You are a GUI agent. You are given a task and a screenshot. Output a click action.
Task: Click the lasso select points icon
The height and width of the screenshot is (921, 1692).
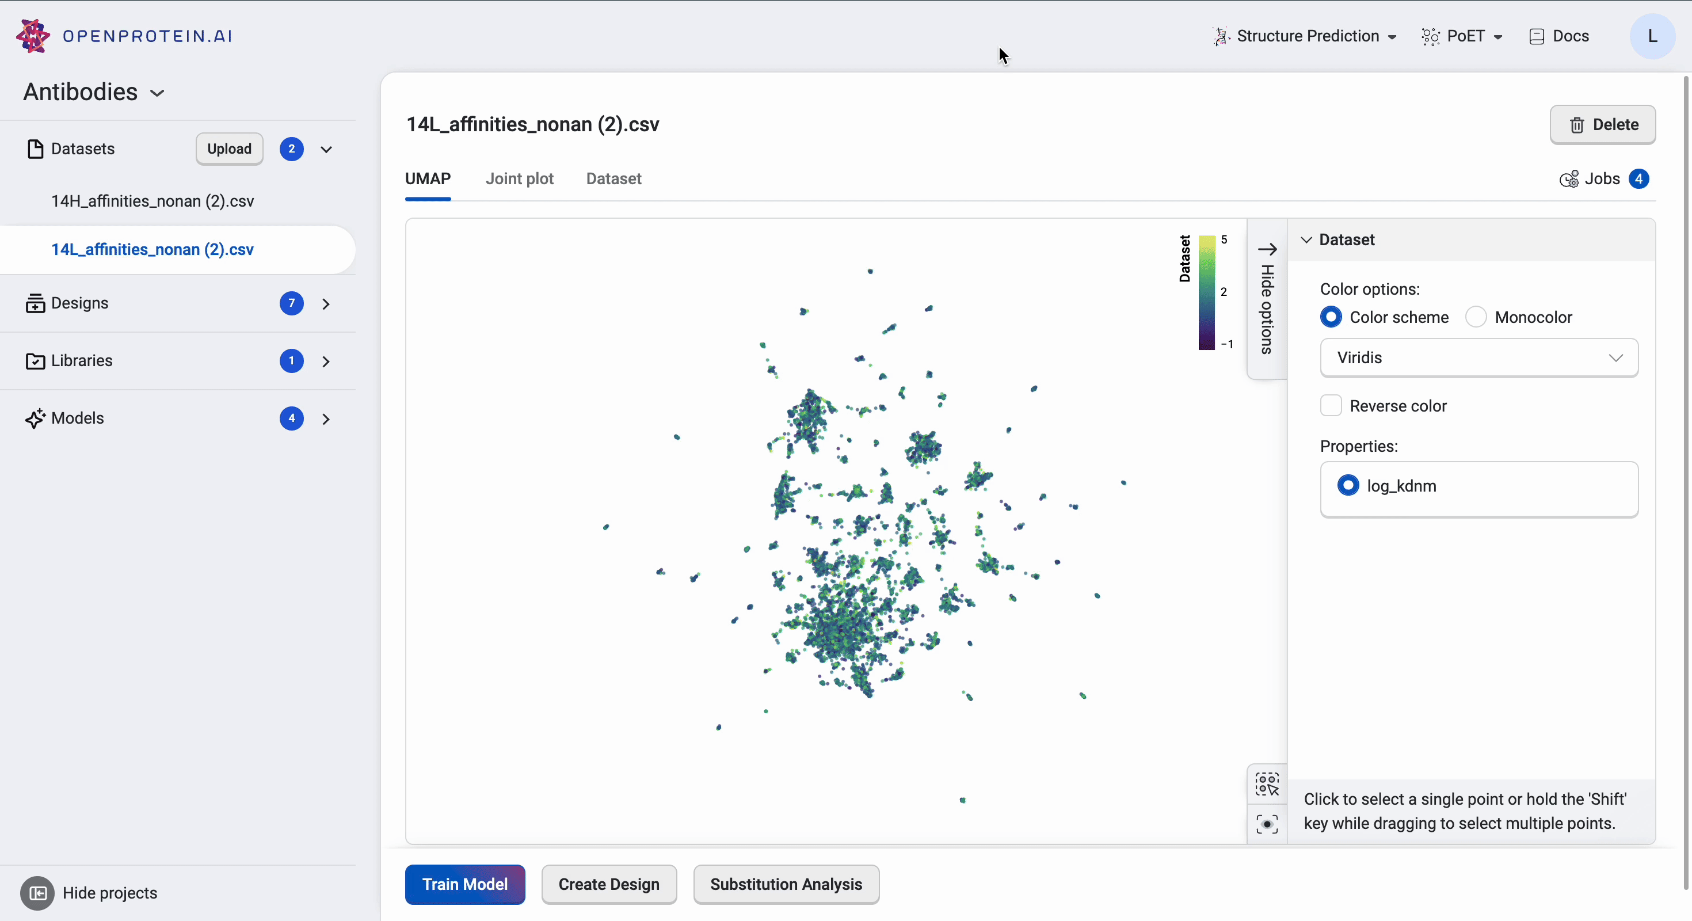click(1266, 785)
